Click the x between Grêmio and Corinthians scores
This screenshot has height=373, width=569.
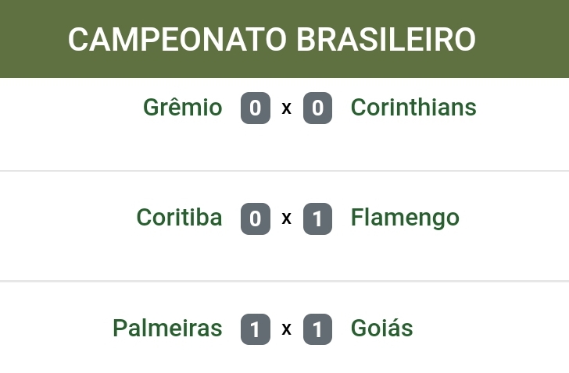287,109
